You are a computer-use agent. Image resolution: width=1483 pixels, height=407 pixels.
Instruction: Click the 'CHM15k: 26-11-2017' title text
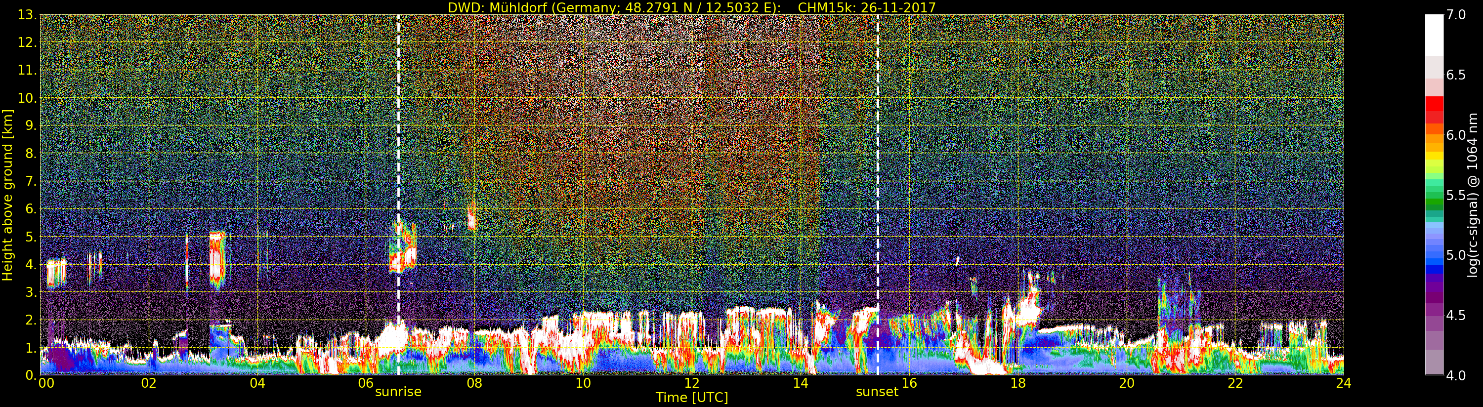[x=866, y=7]
